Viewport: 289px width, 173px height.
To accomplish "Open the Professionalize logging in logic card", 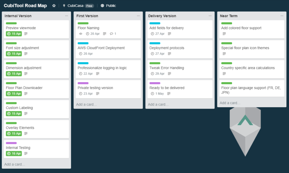I will point(108,69).
